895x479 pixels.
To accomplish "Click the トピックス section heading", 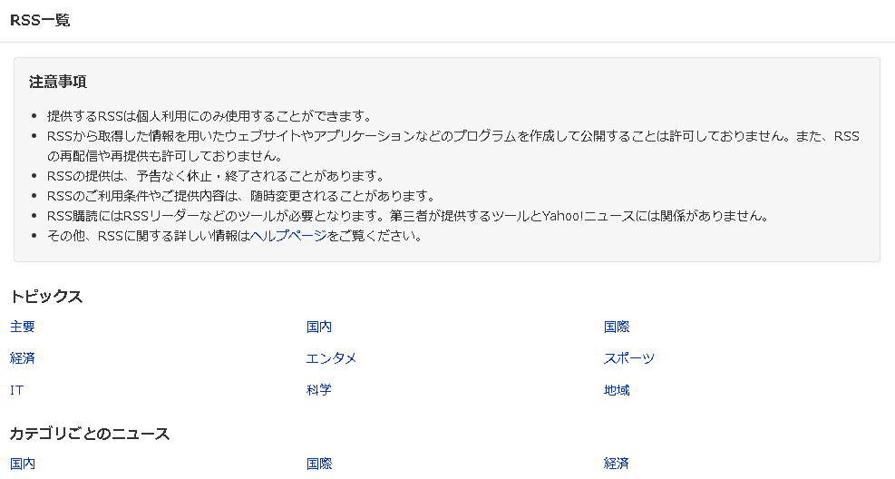I will [46, 297].
